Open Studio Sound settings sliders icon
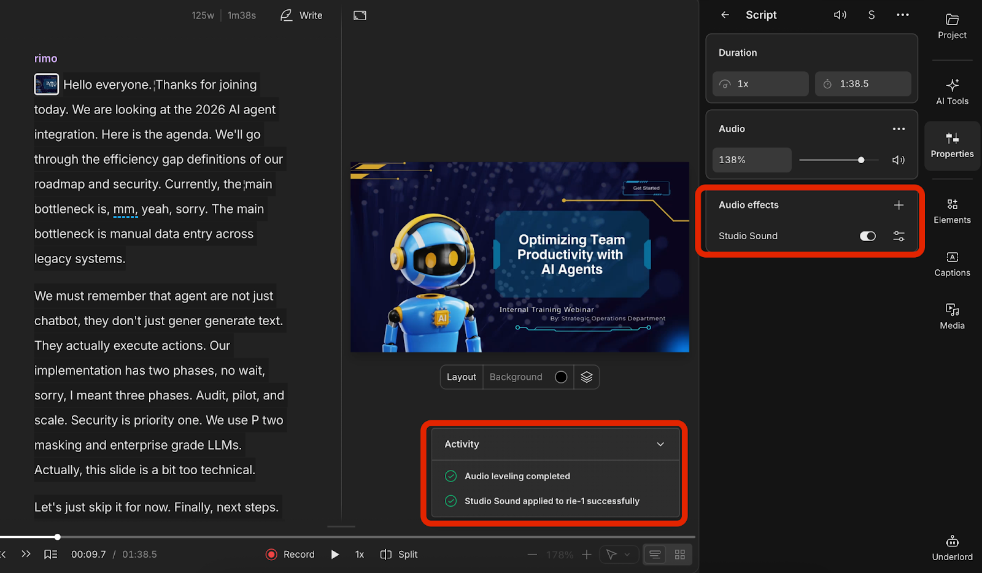This screenshot has width=982, height=573. pos(899,236)
